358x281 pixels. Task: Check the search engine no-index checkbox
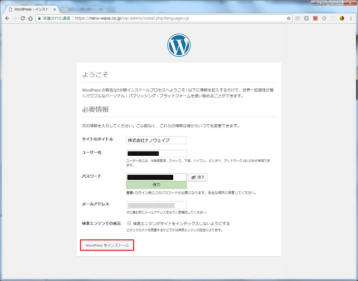[x=129, y=223]
